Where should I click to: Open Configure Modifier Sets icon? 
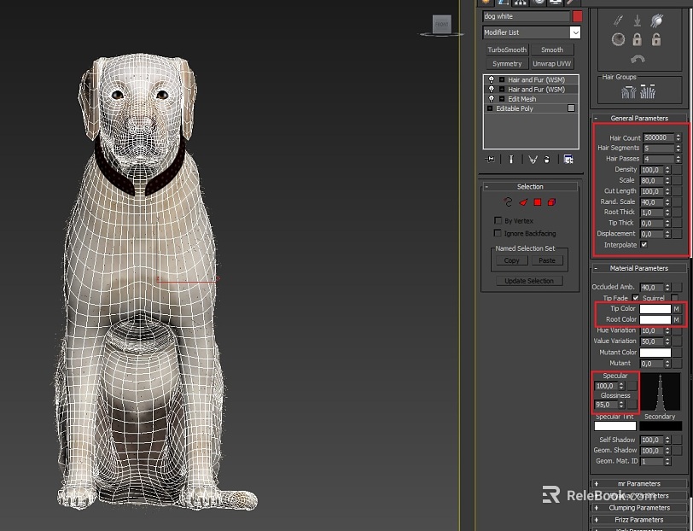tap(568, 160)
